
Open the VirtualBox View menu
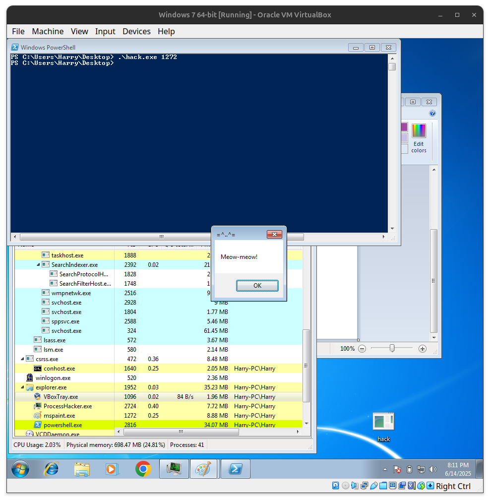tap(79, 31)
